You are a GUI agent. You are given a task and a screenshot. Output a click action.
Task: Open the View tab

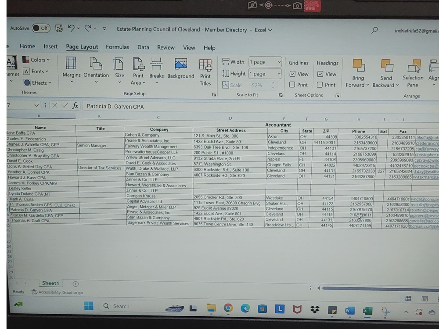point(189,48)
